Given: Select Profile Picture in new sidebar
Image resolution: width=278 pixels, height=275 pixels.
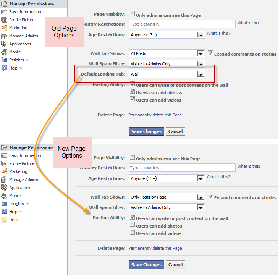Looking at the screenshot, I should (x=22, y=163).
